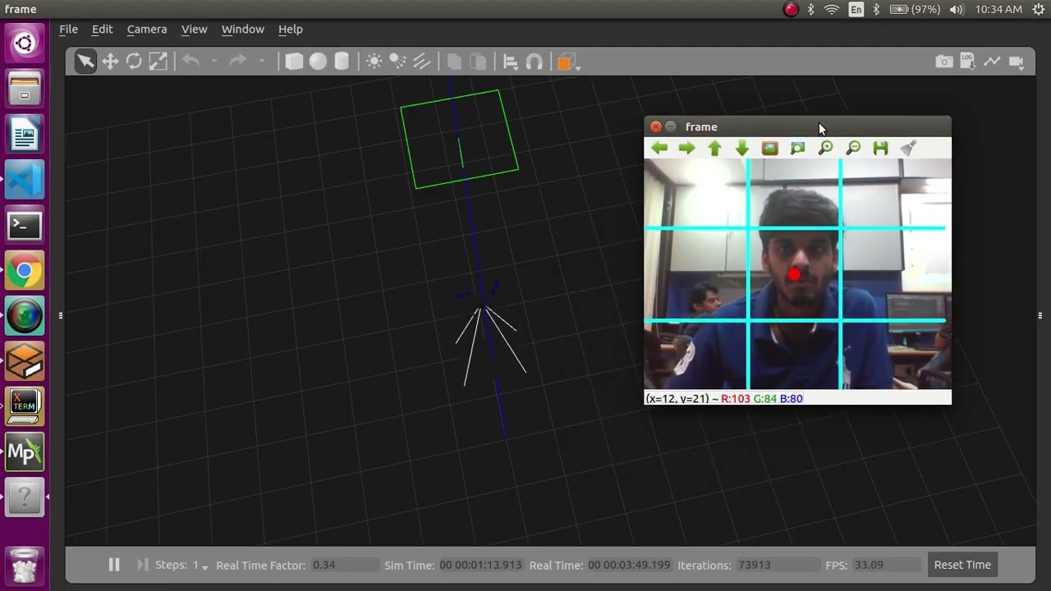Zoom out on the frame image
The height and width of the screenshot is (591, 1051).
click(853, 148)
